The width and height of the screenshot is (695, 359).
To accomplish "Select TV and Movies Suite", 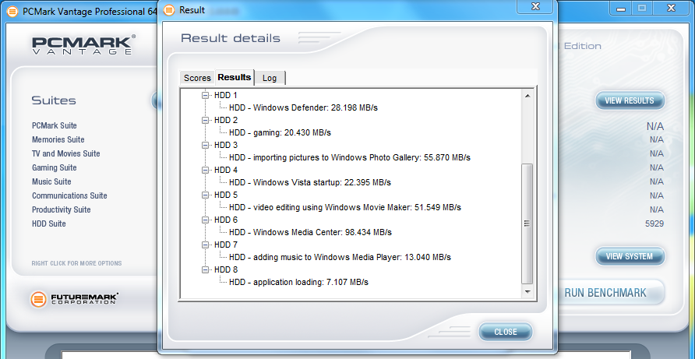I will pyautogui.click(x=66, y=153).
